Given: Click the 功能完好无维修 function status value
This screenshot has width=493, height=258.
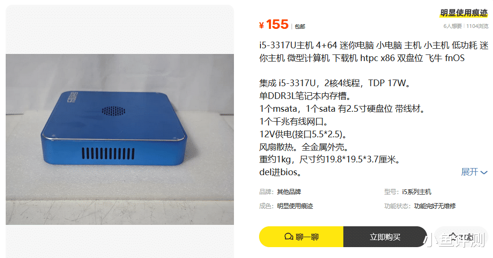Looking at the screenshot, I should pyautogui.click(x=435, y=206).
